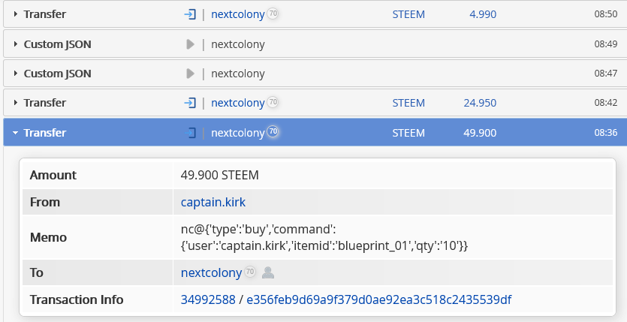Expand the Custom JSON row at 08:47
This screenshot has height=322, width=627.
(x=16, y=74)
